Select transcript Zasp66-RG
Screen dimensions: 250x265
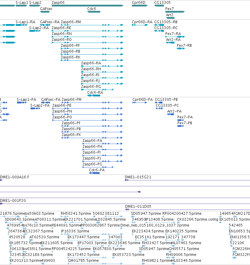tap(91, 87)
